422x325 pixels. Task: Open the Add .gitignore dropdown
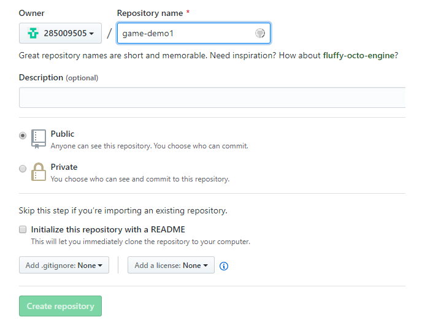[x=64, y=265]
